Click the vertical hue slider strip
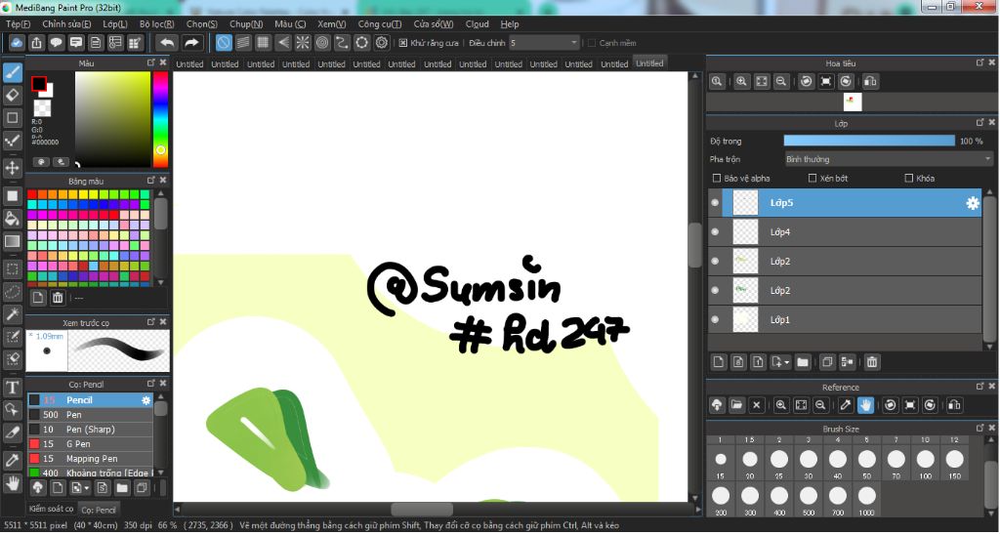This screenshot has width=1000, height=535. [x=161, y=119]
